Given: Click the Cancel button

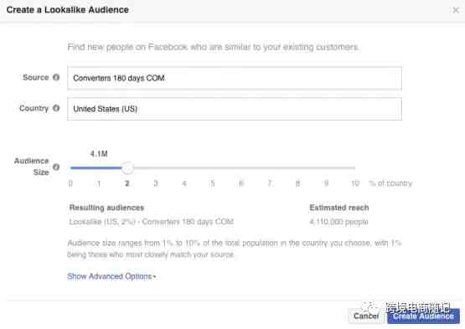Looking at the screenshot, I should point(366,316).
